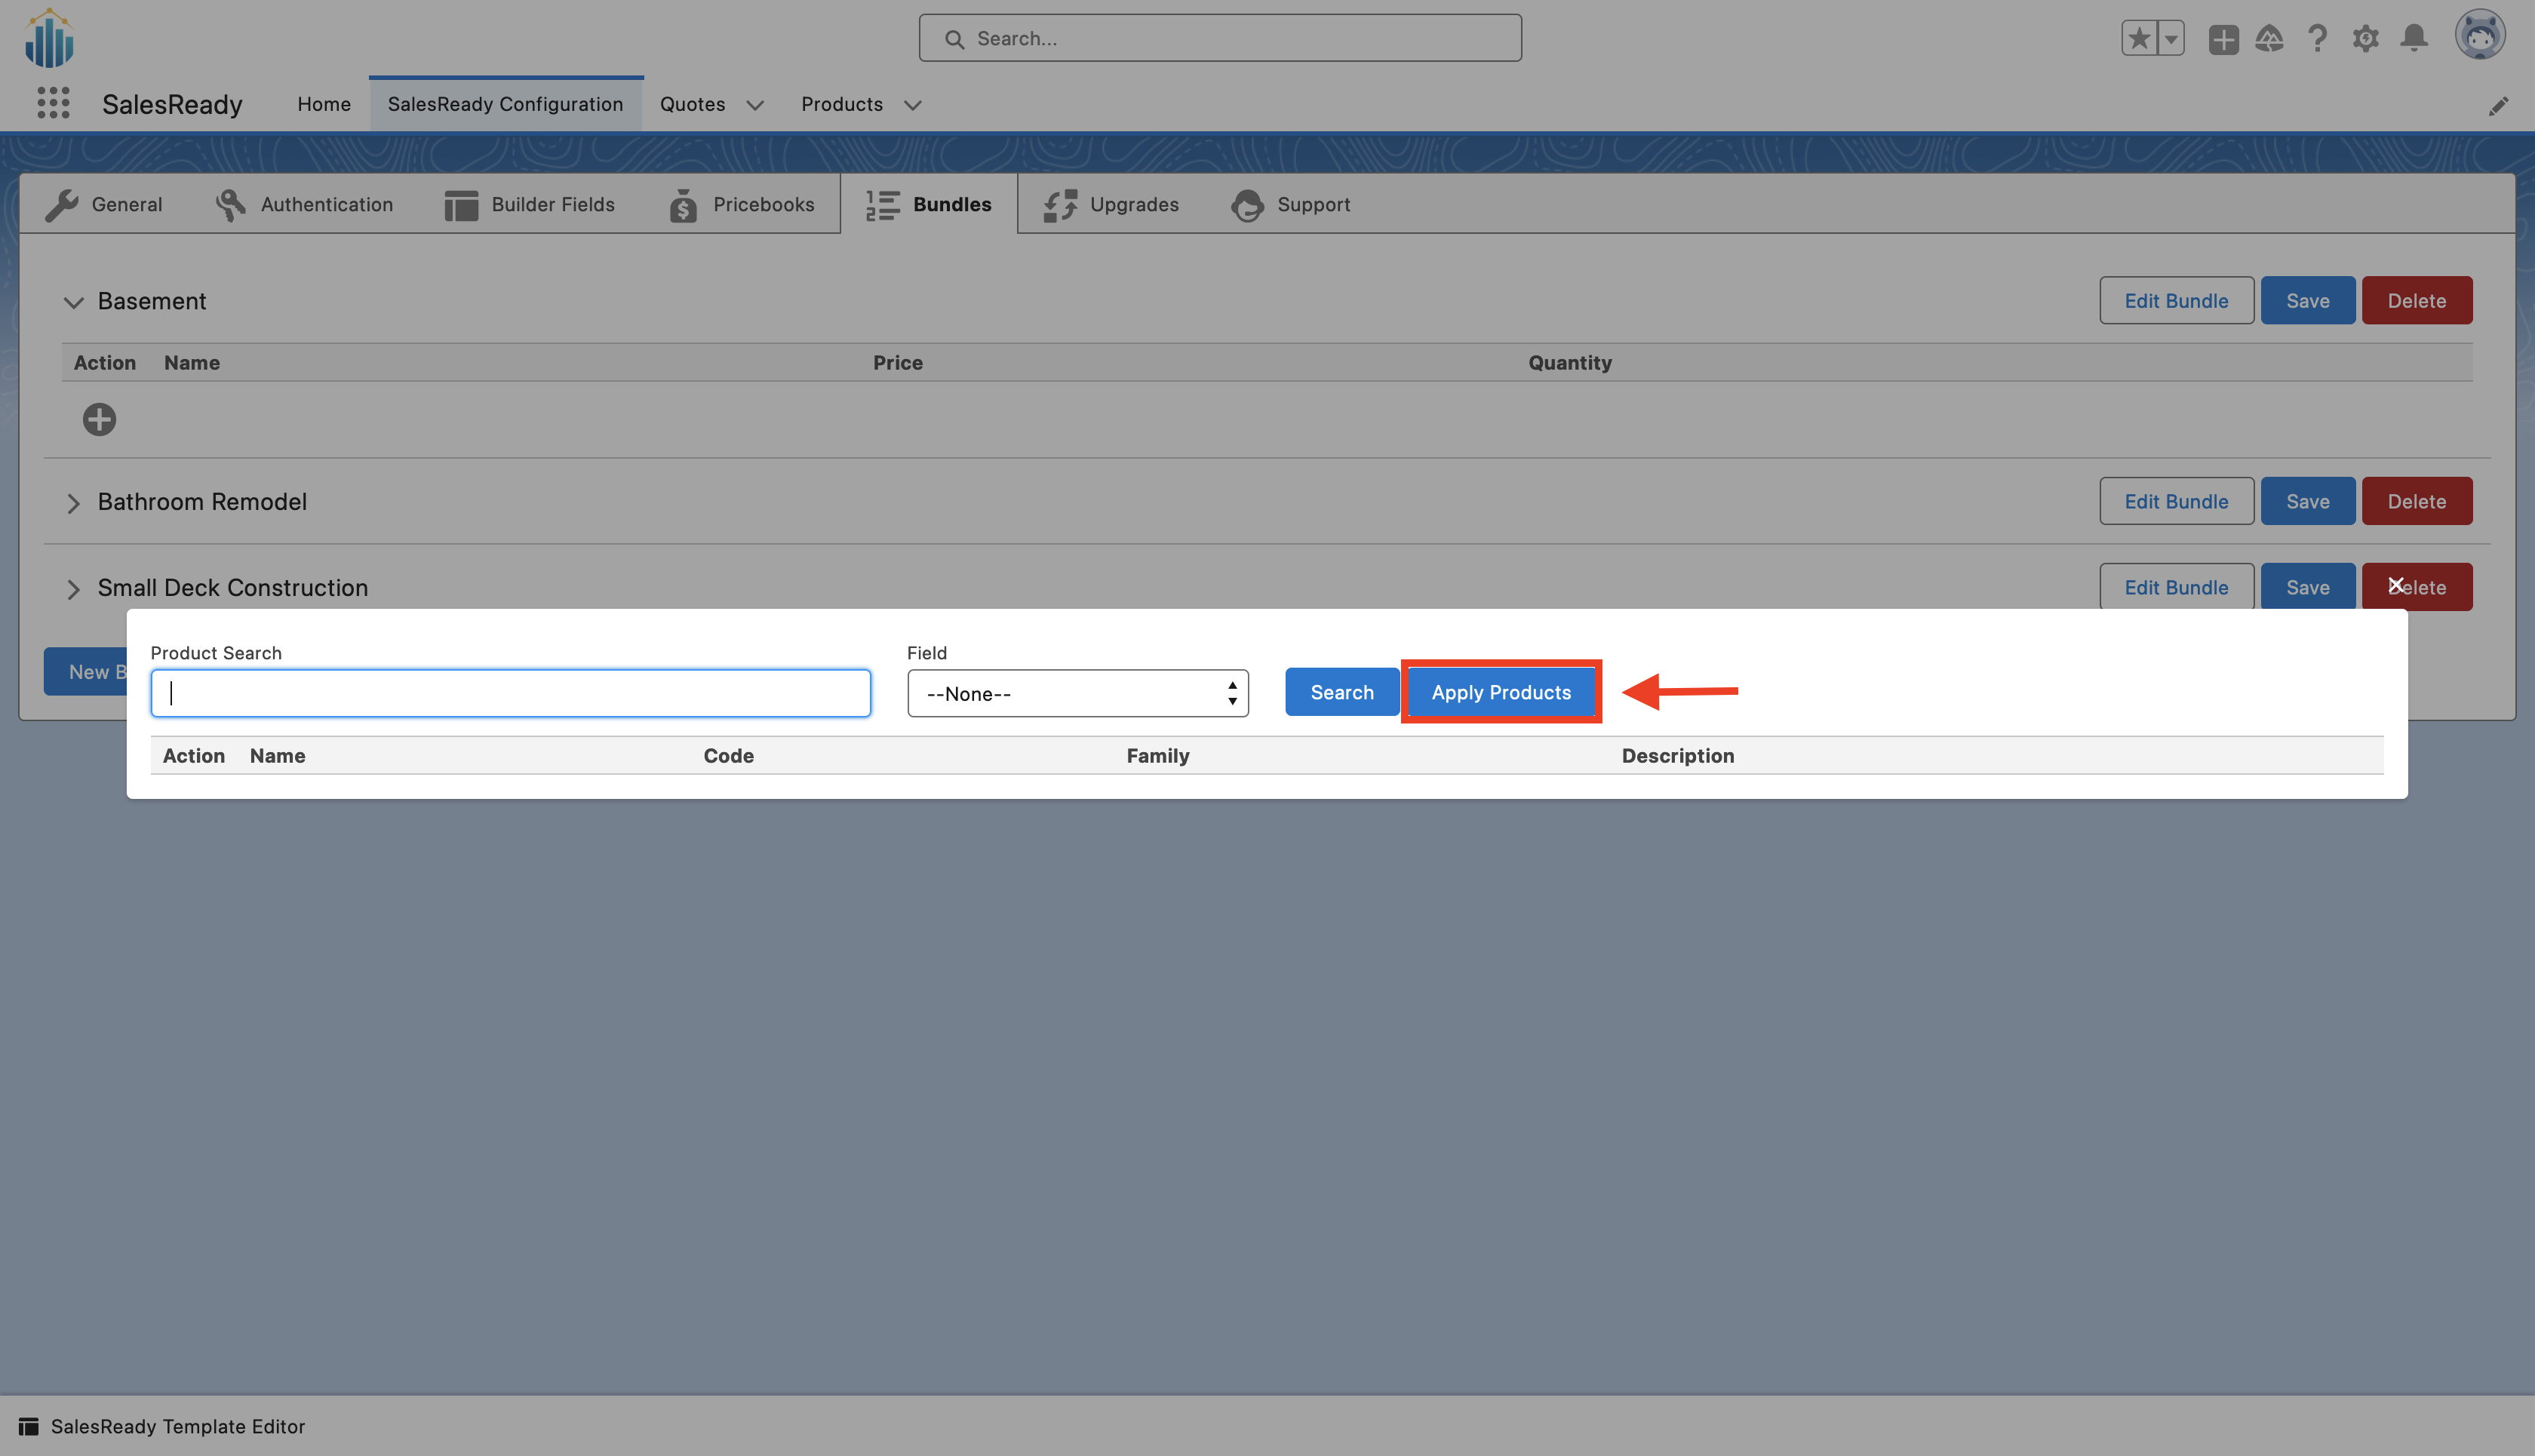Open the global actions plus icon
The width and height of the screenshot is (2535, 1456).
pos(2223,39)
